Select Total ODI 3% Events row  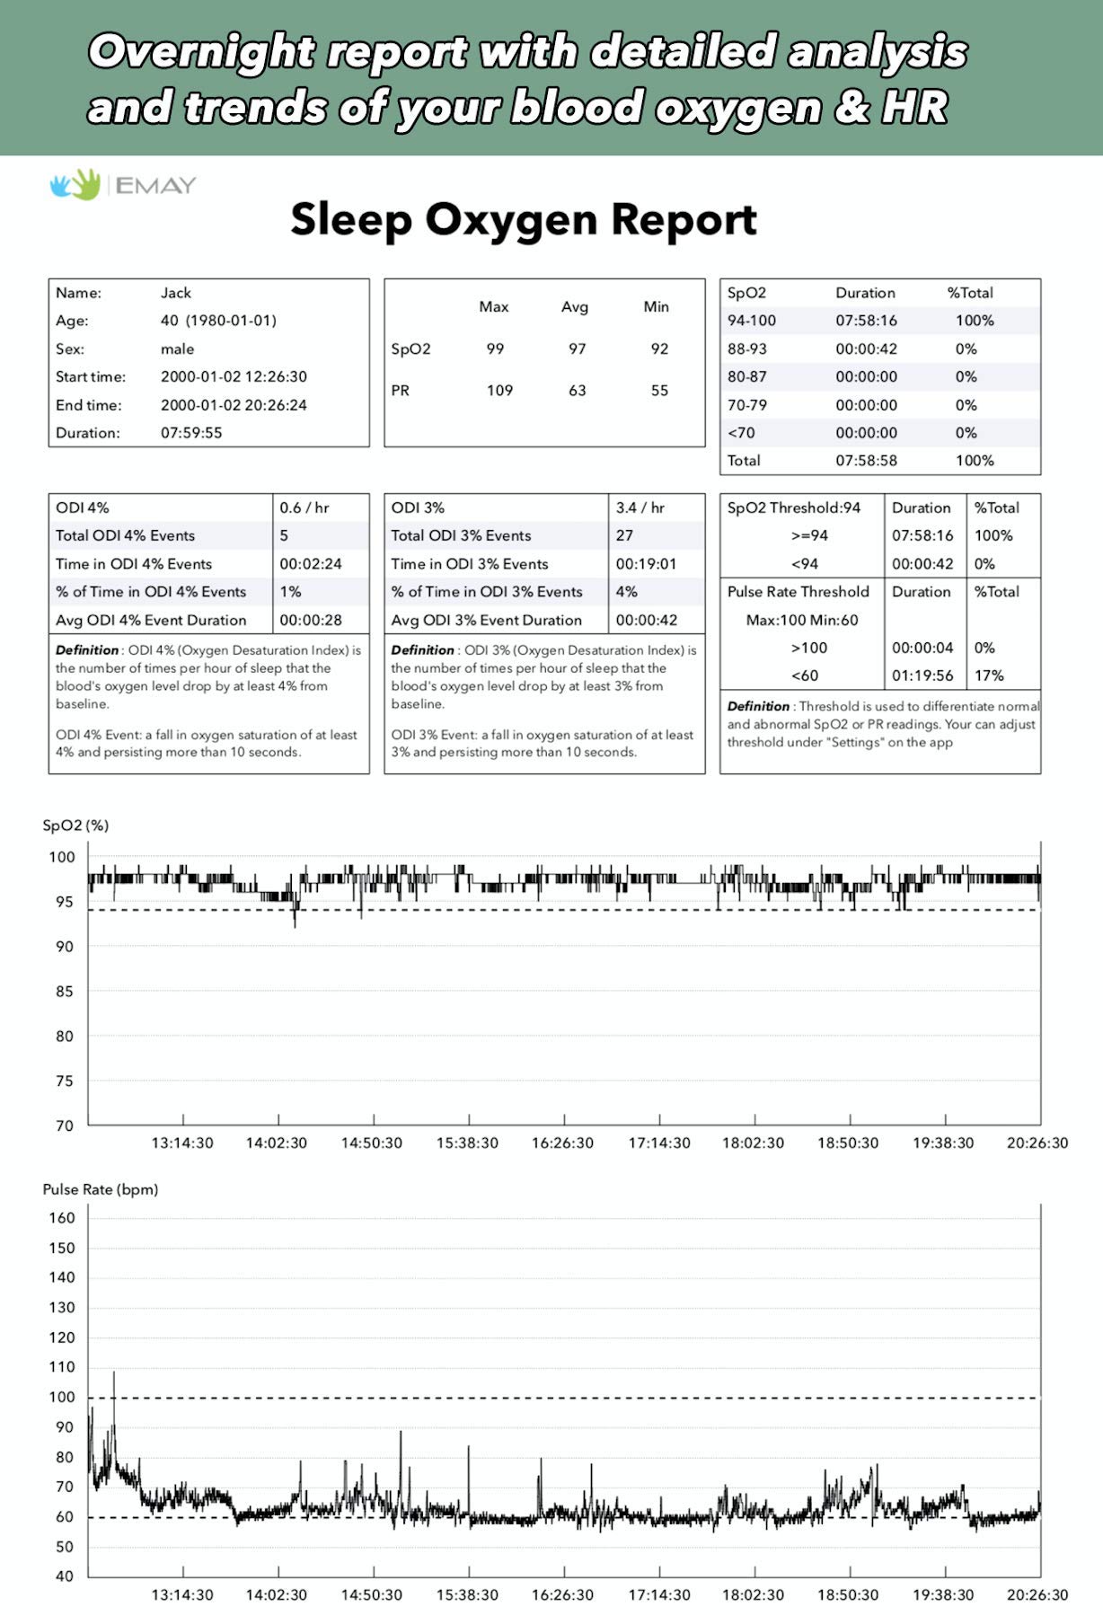click(x=544, y=535)
